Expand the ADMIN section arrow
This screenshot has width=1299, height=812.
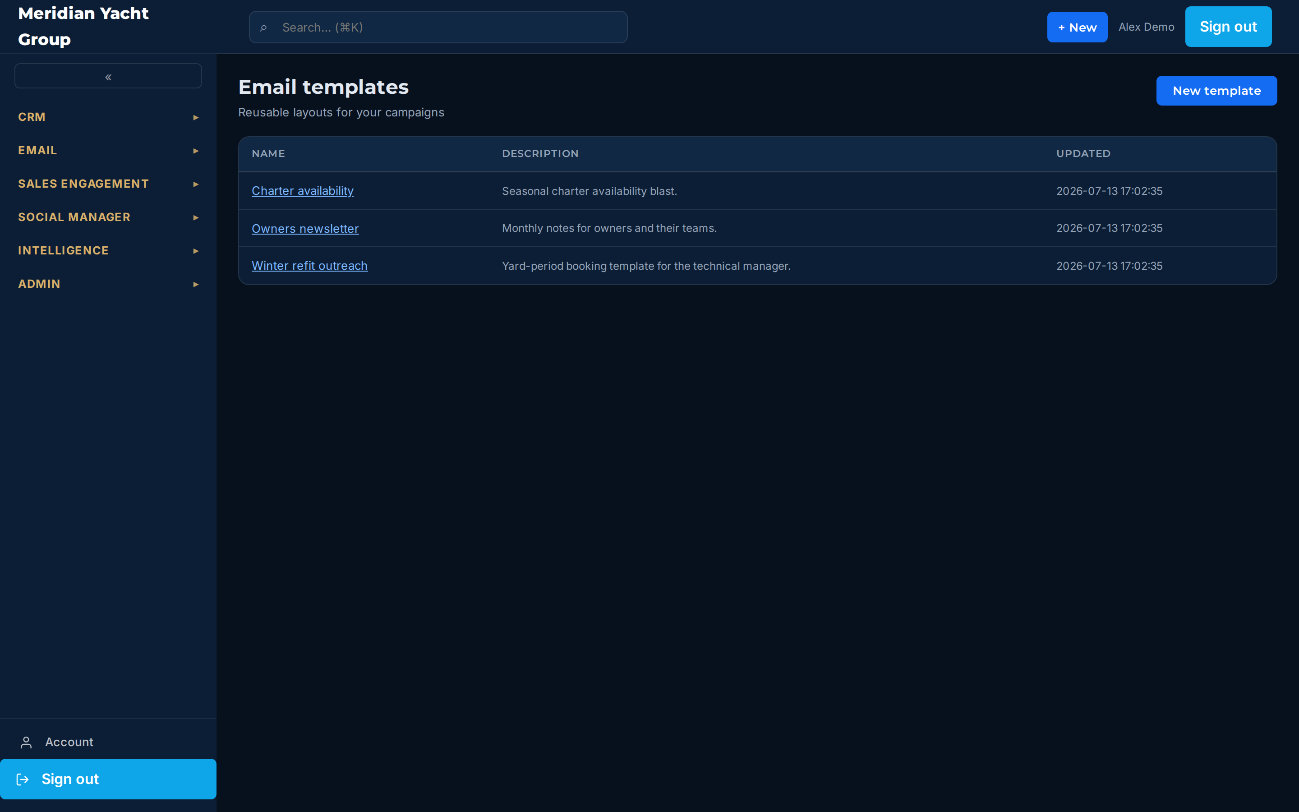(196, 284)
